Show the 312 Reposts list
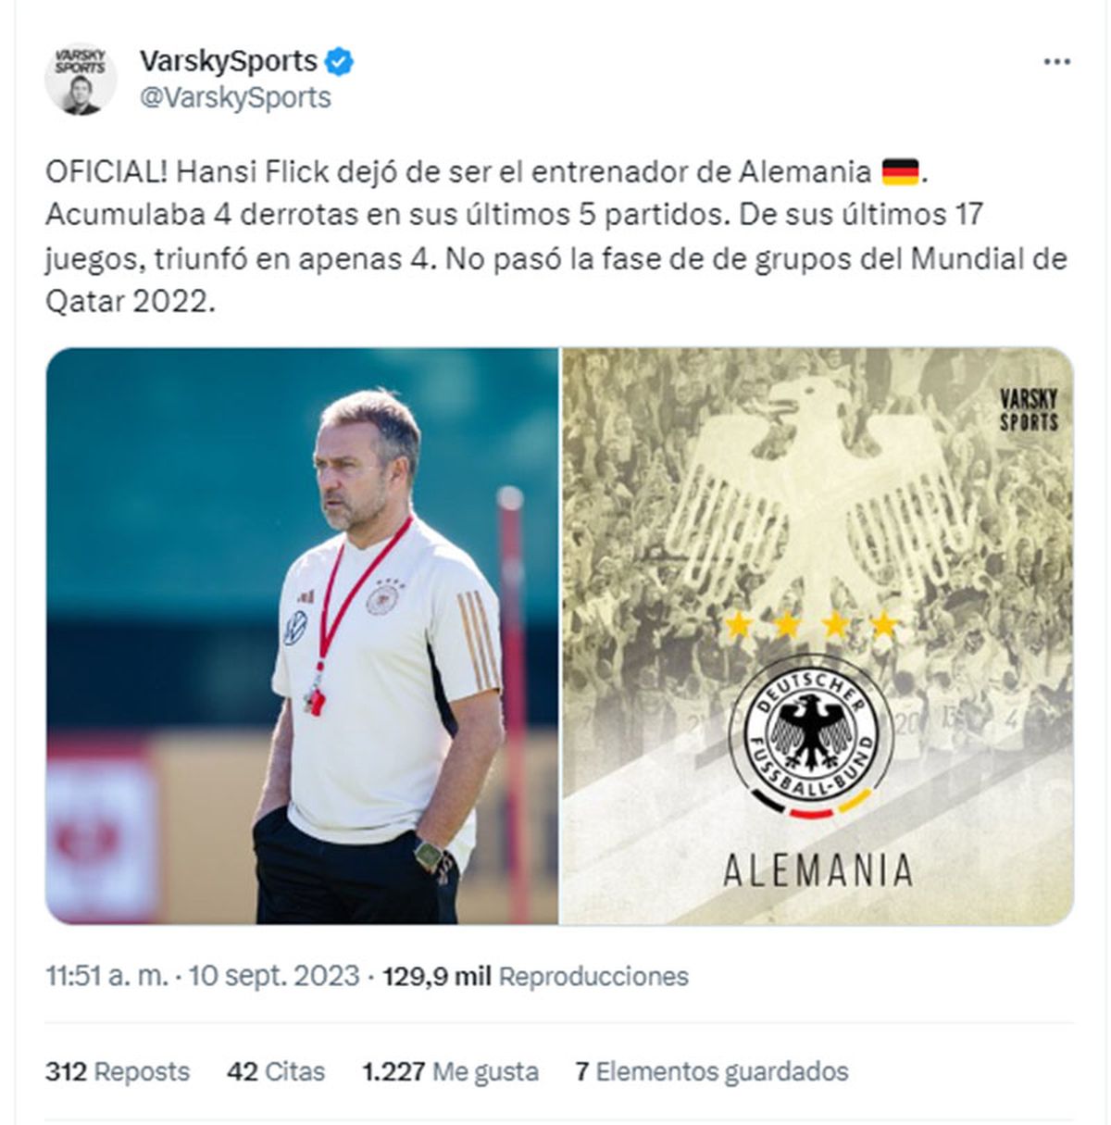 [118, 1071]
